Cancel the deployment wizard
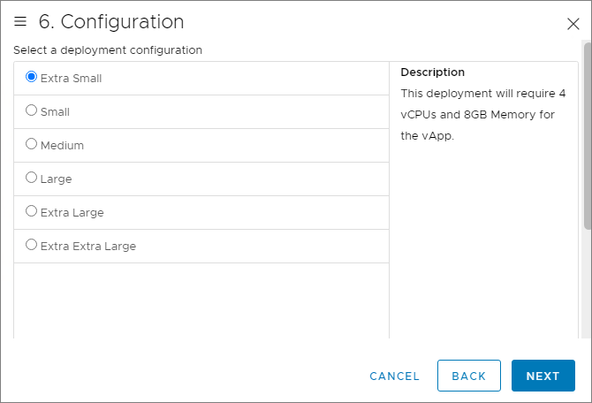 394,376
